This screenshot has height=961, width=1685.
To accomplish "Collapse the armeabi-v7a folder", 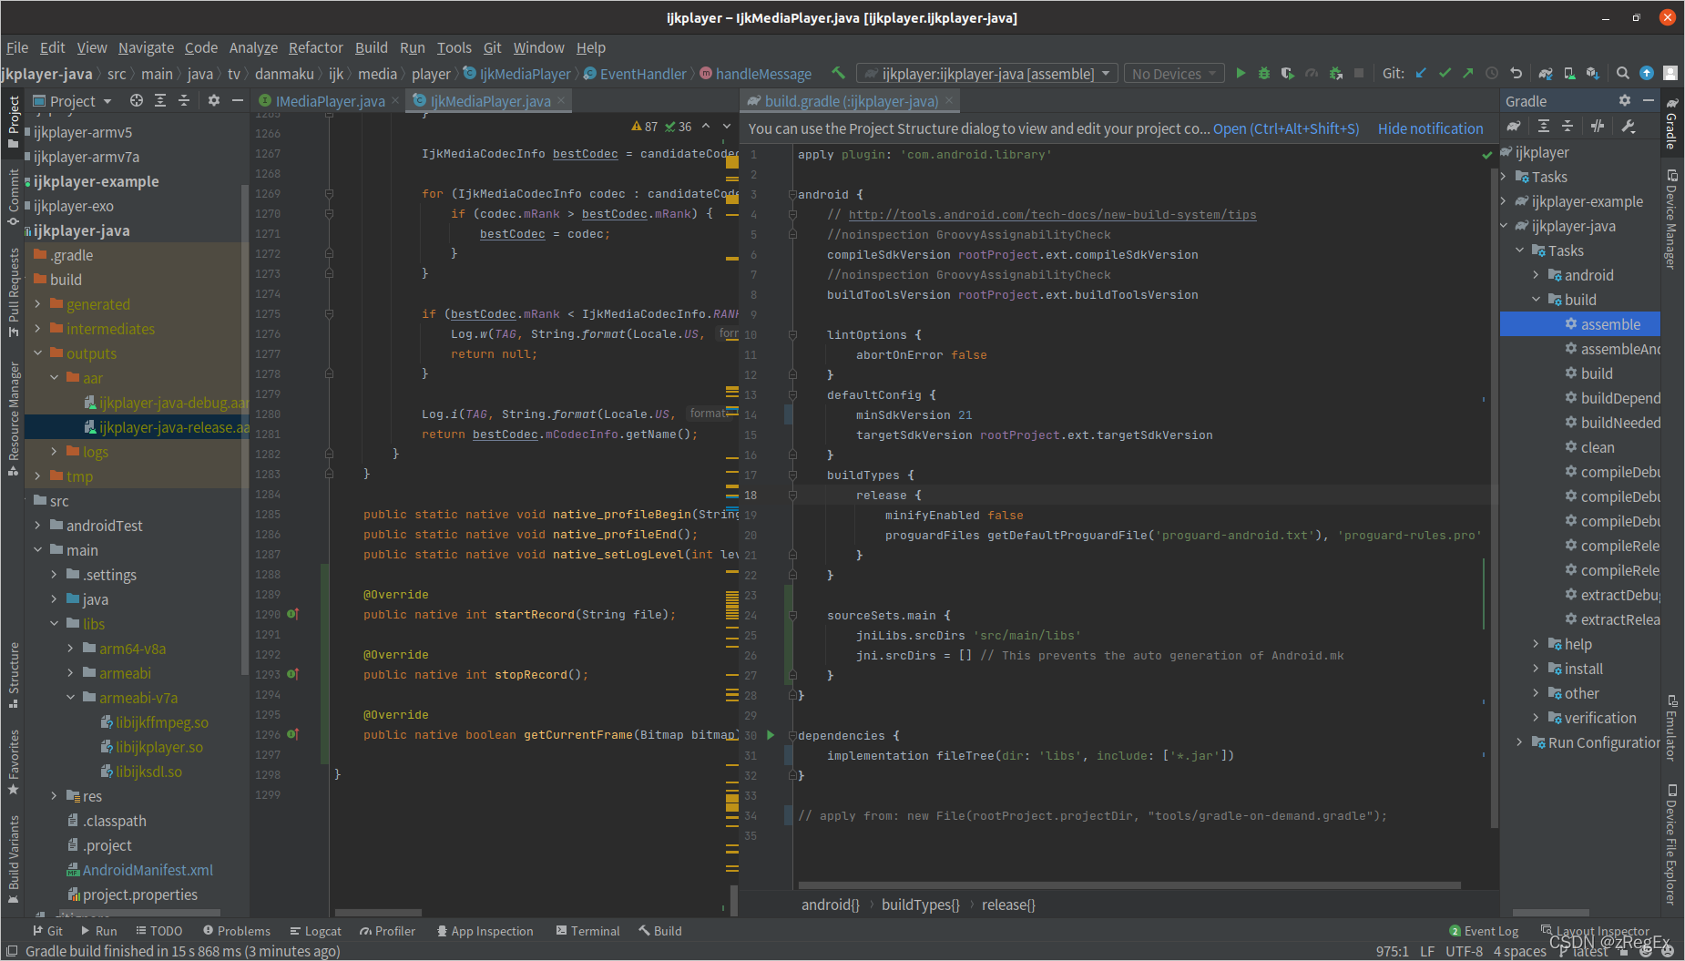I will [x=71, y=698].
